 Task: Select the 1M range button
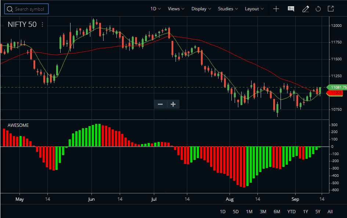point(249,212)
